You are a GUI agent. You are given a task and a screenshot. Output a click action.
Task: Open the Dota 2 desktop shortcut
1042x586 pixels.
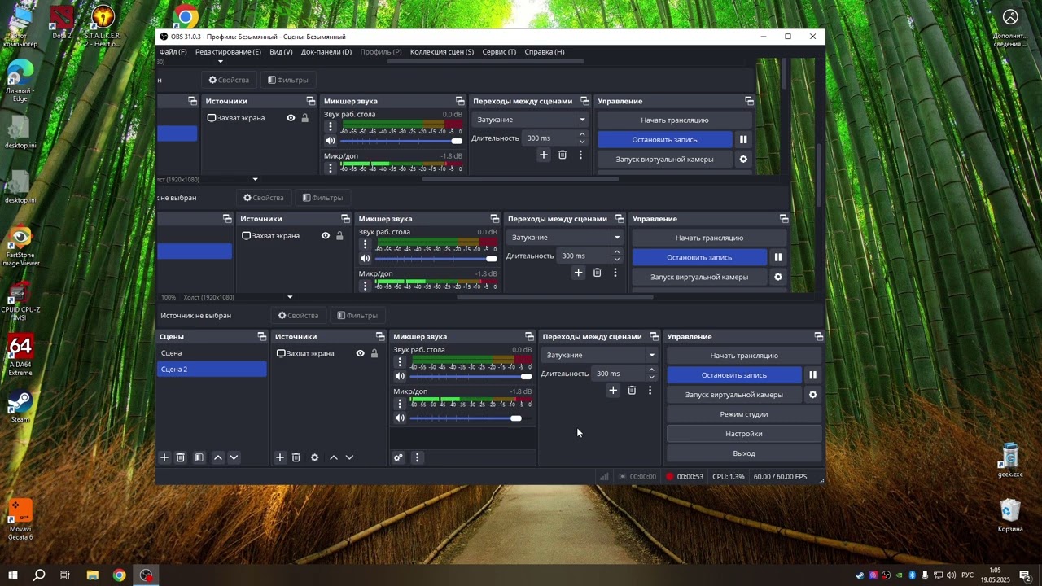point(62,24)
